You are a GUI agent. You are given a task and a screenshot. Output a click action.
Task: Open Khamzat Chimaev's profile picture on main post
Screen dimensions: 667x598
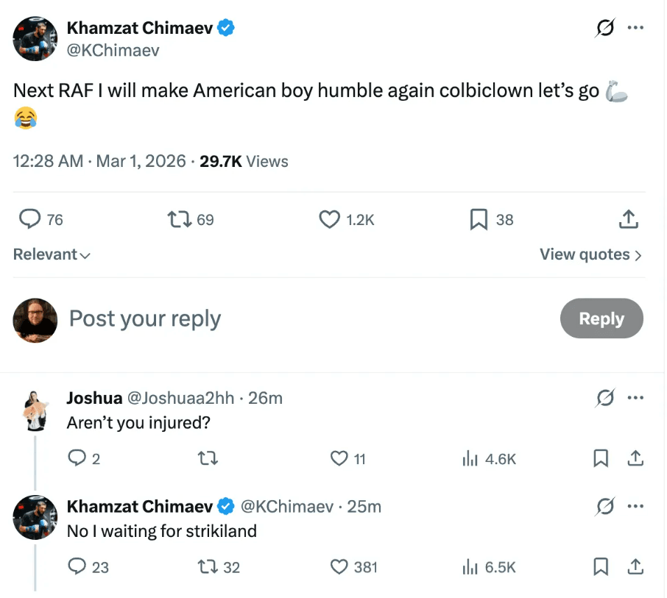(x=35, y=38)
